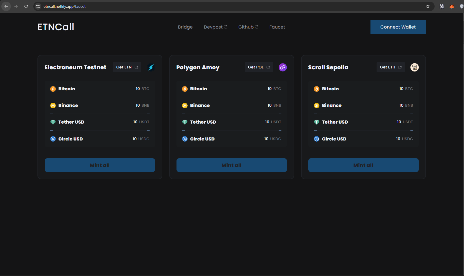
Task: Click the Binance label under Electroneum Testnet
Action: click(68, 105)
